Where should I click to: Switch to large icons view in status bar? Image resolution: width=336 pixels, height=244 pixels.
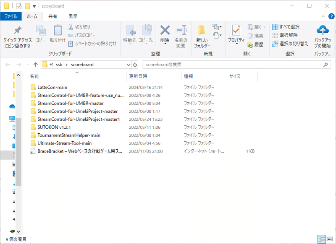(330, 239)
